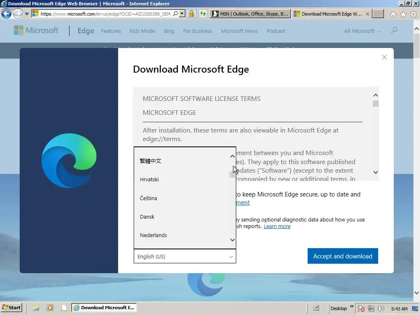This screenshot has width=420, height=315.
Task: Open the IE Tools gear icon
Action: point(413,14)
